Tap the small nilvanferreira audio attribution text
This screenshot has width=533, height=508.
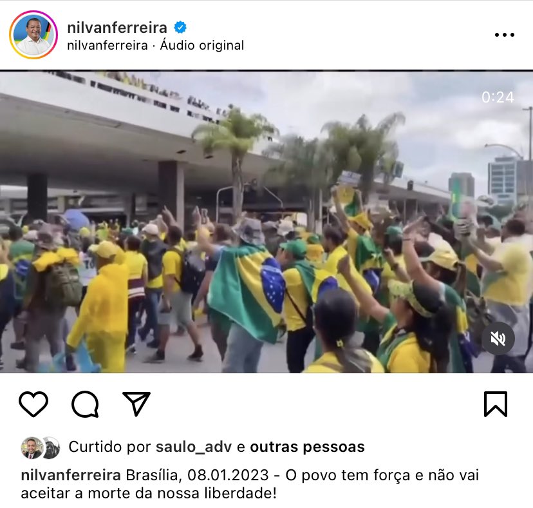point(108,45)
